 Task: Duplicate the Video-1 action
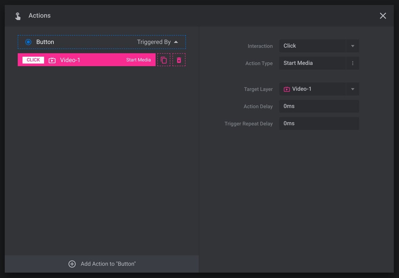point(164,60)
